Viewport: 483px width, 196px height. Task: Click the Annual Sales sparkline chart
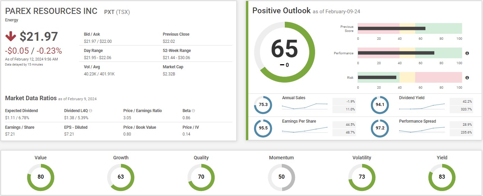(305, 106)
